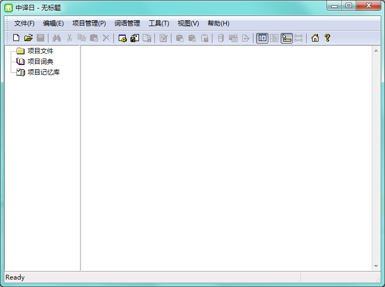
Task: Click the scissors Cut icon
Action: 69,38
